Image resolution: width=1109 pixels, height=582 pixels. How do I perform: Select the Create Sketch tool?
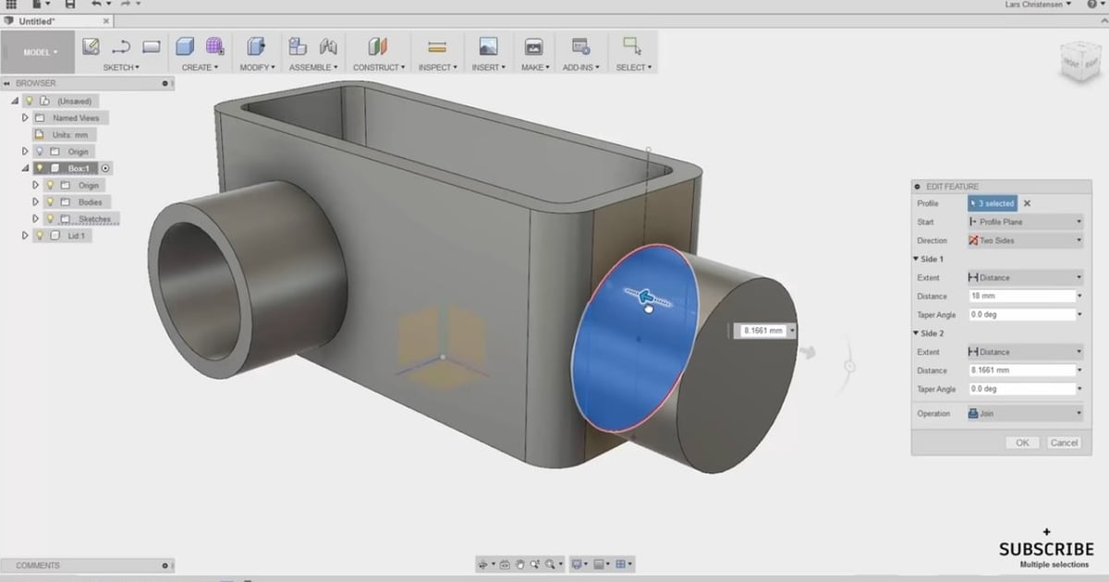click(91, 44)
